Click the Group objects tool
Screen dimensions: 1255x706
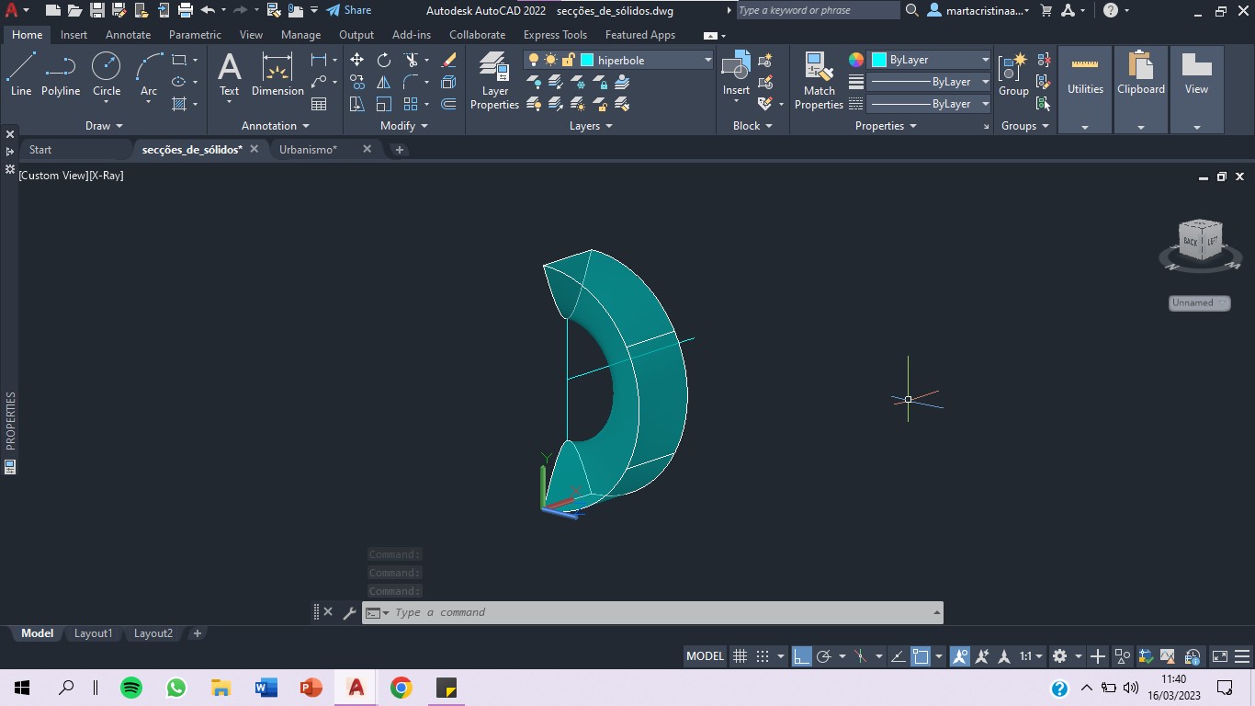(1013, 74)
